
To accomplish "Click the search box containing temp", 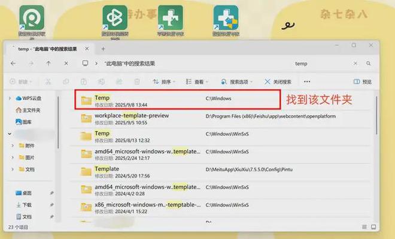I will point(323,63).
